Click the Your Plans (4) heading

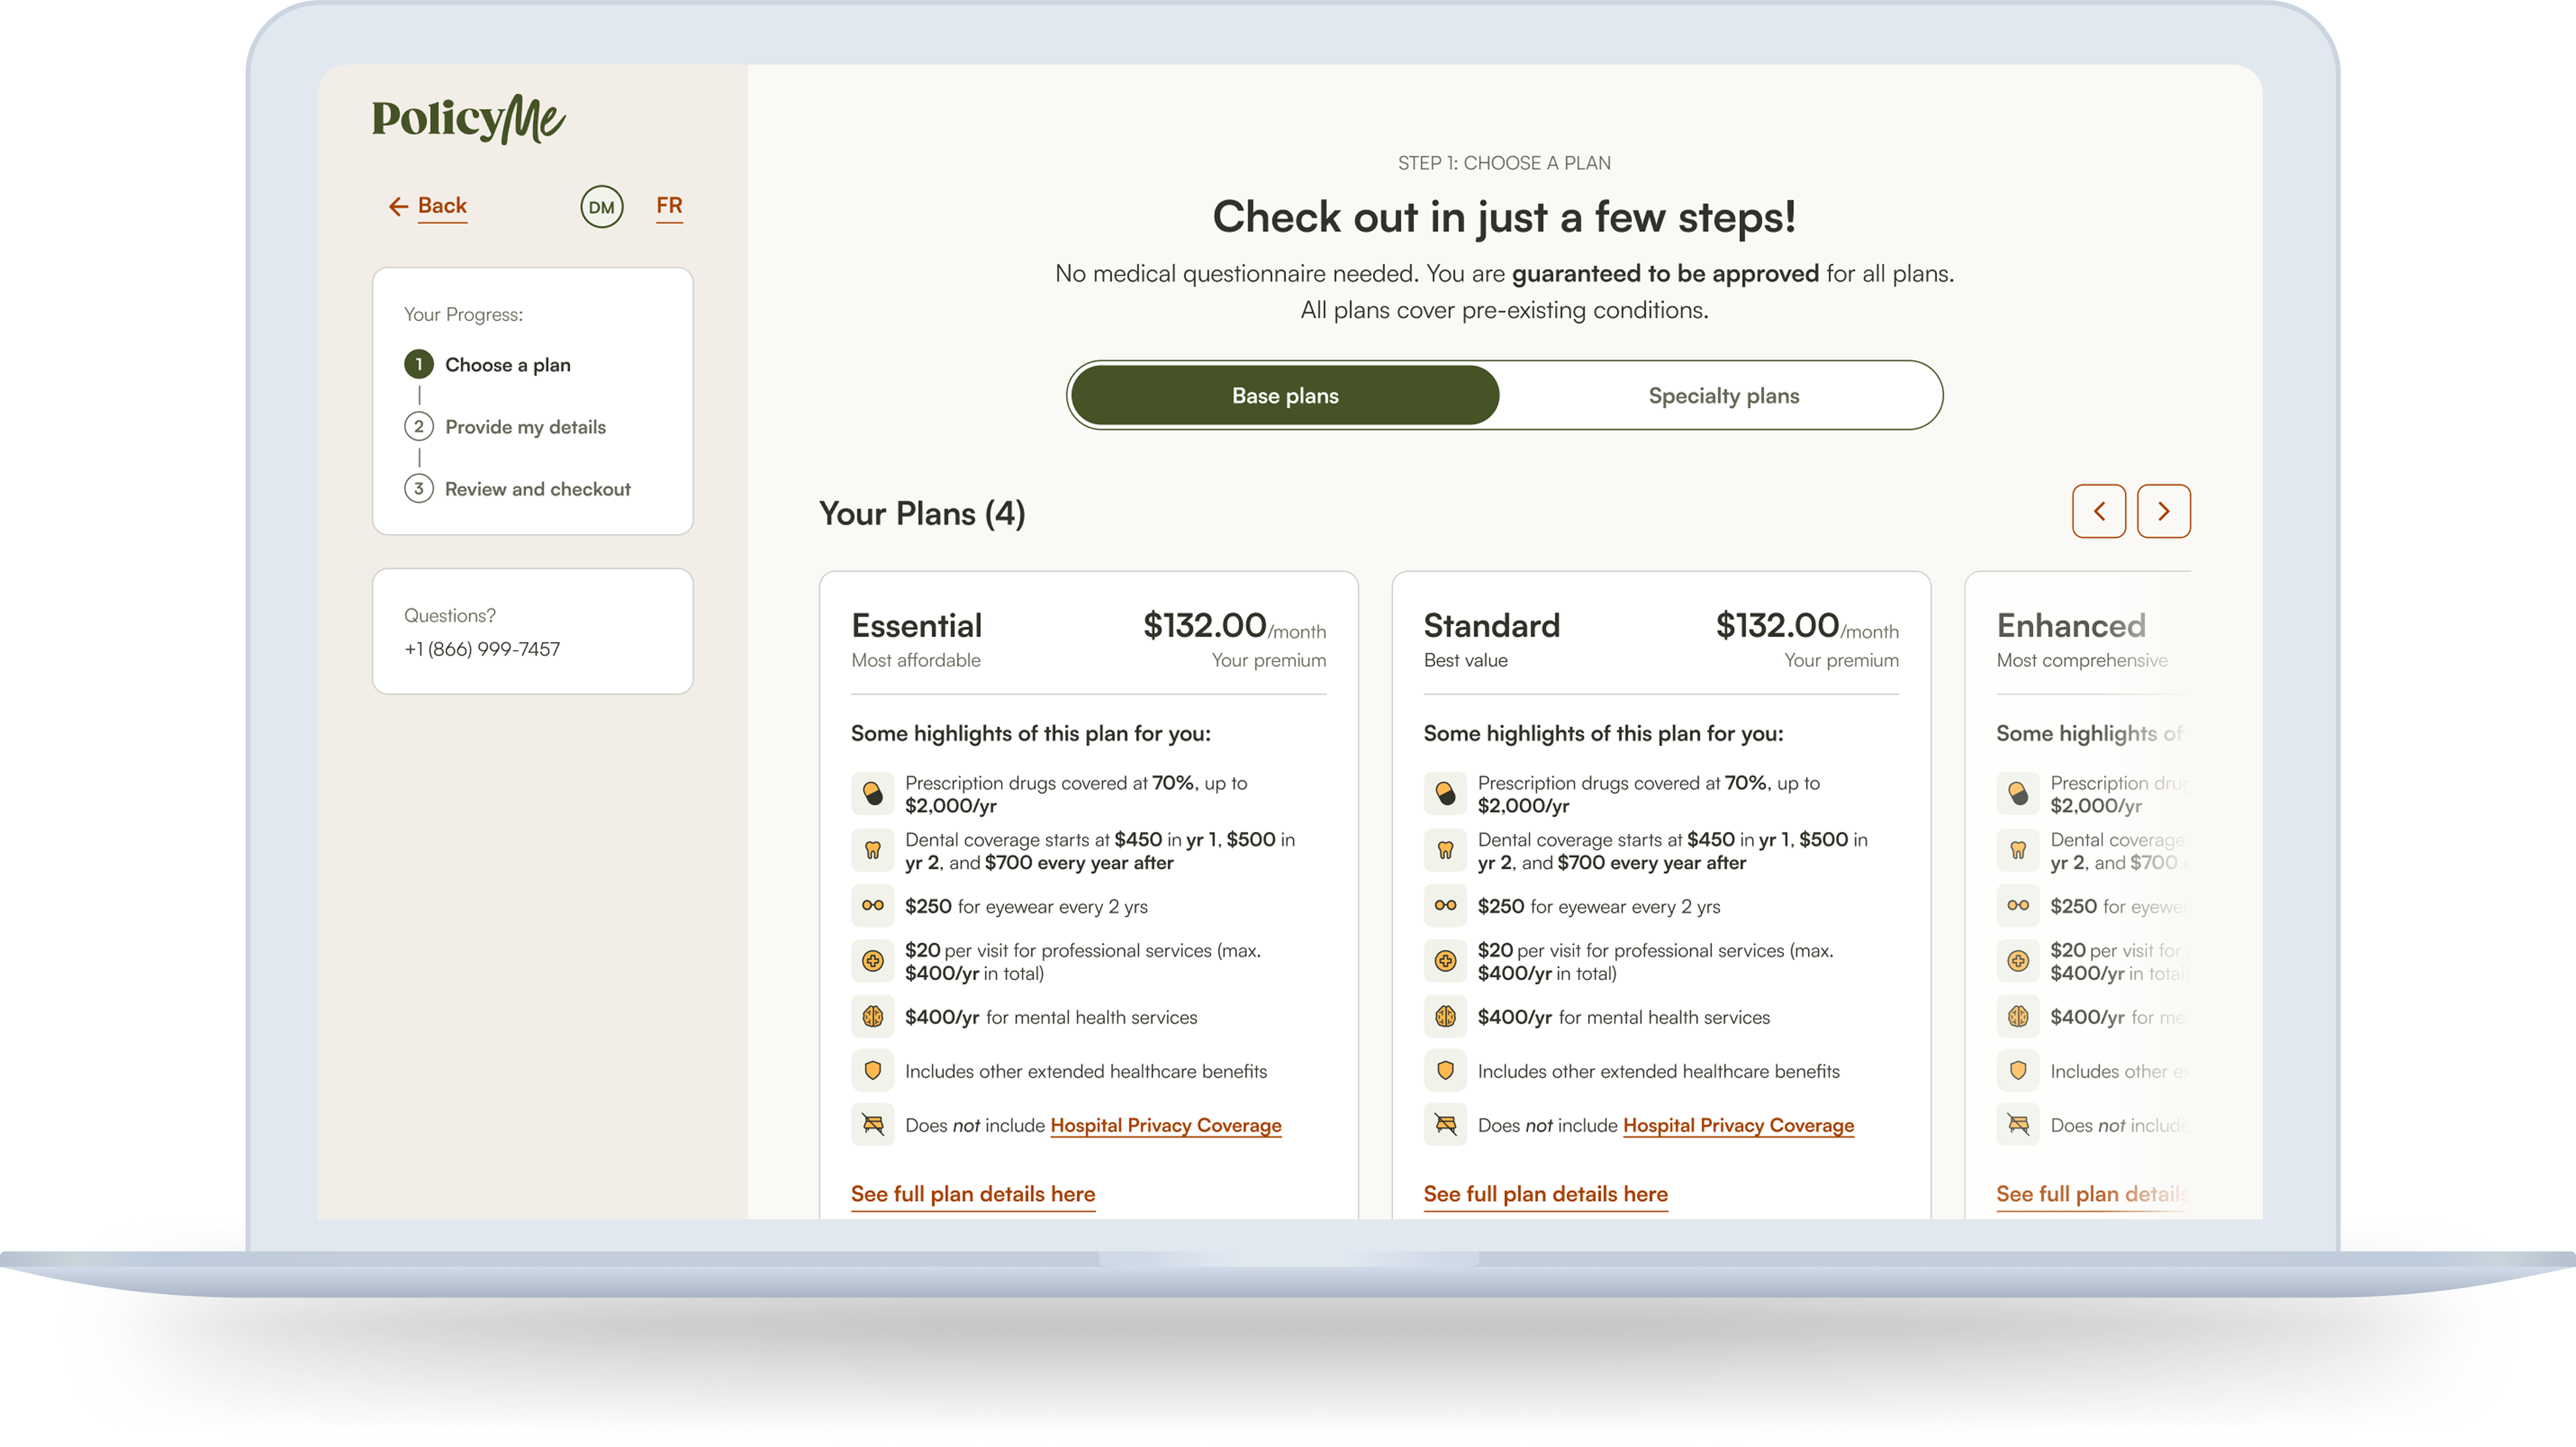tap(922, 514)
